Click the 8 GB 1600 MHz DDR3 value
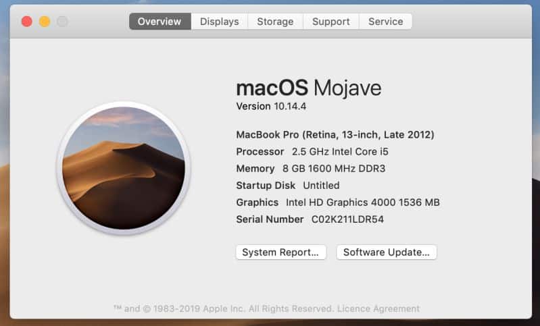Image resolution: width=540 pixels, height=326 pixels. pyautogui.click(x=334, y=169)
